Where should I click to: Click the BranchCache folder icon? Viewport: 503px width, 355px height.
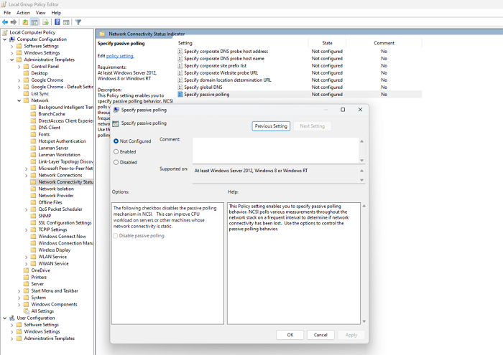click(x=33, y=114)
